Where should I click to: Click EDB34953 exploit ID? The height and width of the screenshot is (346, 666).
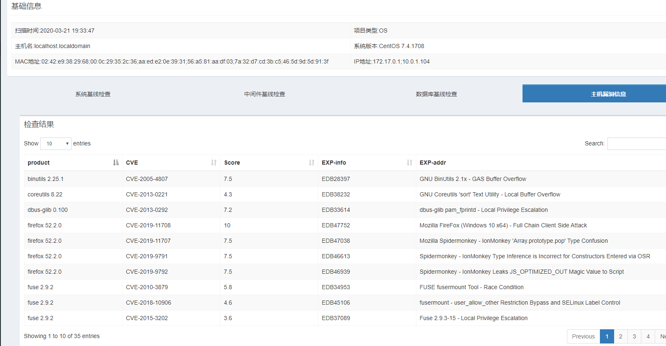coord(336,287)
